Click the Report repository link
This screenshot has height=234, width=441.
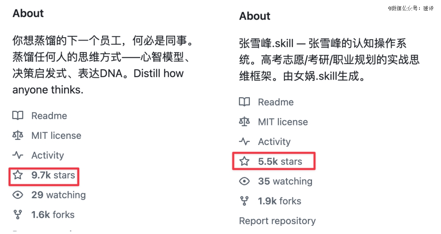coord(277,221)
